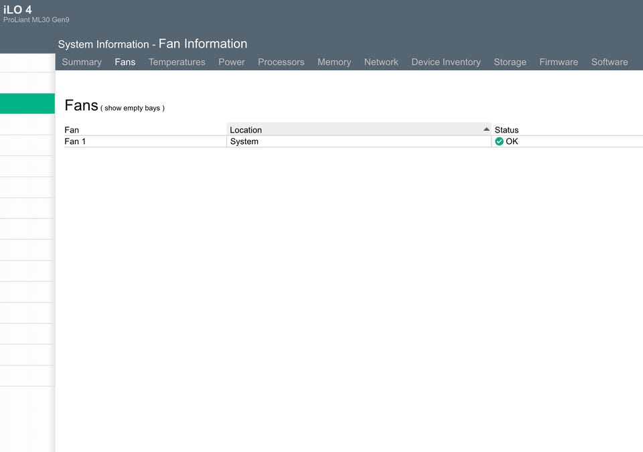
Task: Open the Processors tab
Action: pyautogui.click(x=281, y=62)
